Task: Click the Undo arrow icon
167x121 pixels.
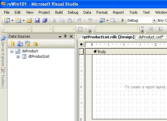Action: click(79, 20)
